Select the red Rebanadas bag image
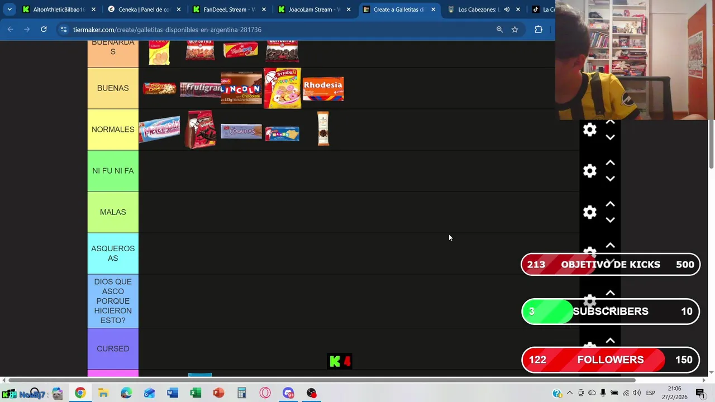 point(201,129)
